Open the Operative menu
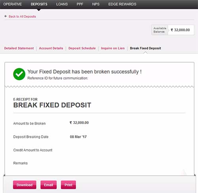The height and width of the screenshot is (193, 198). click(x=13, y=4)
